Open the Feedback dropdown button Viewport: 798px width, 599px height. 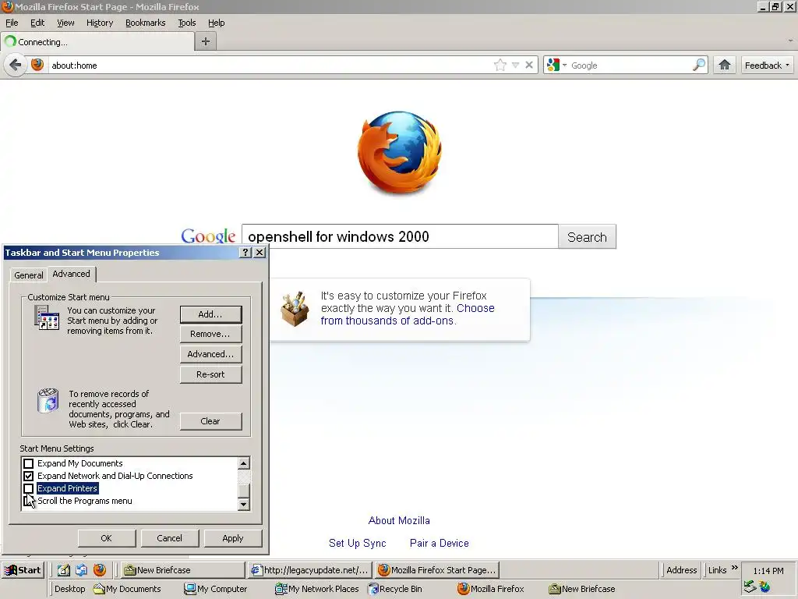[767, 66]
